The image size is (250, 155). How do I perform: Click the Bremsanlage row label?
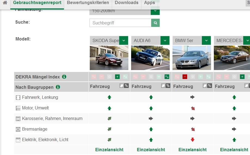tap(35, 129)
